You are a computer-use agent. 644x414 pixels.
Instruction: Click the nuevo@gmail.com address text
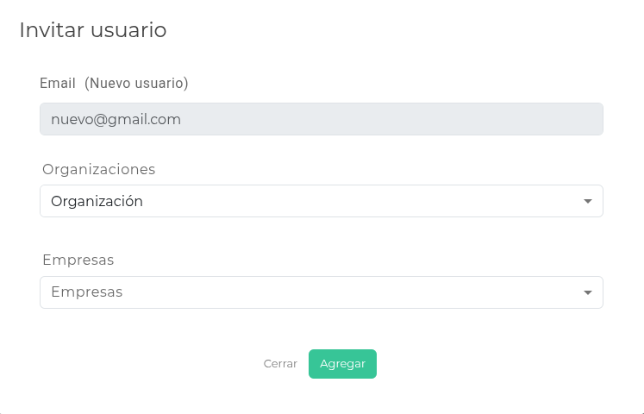[x=116, y=119]
